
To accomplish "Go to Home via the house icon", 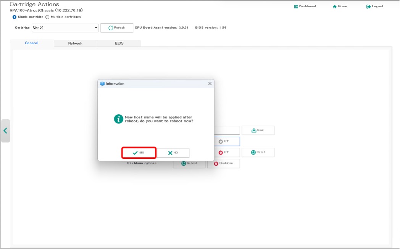I will (x=340, y=6).
